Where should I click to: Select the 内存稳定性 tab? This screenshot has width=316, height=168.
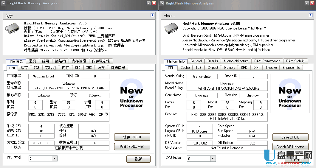coord(101,61)
